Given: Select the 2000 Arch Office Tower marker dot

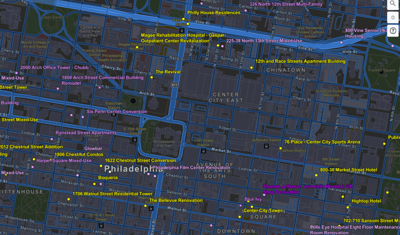Looking at the screenshot, I should pos(16,73).
